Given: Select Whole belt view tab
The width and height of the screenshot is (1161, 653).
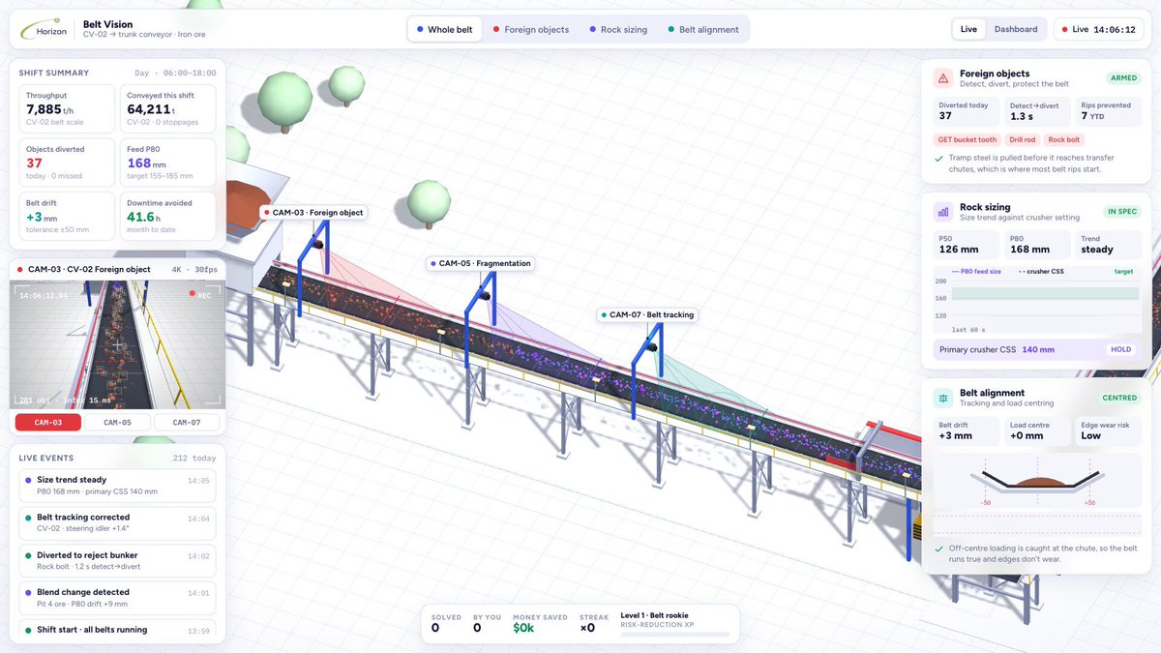Looking at the screenshot, I should (444, 29).
